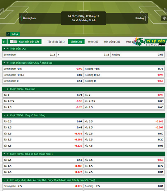Click the back arrow next to Trở lại
Viewport: 167px width, 191px height.
8,34
